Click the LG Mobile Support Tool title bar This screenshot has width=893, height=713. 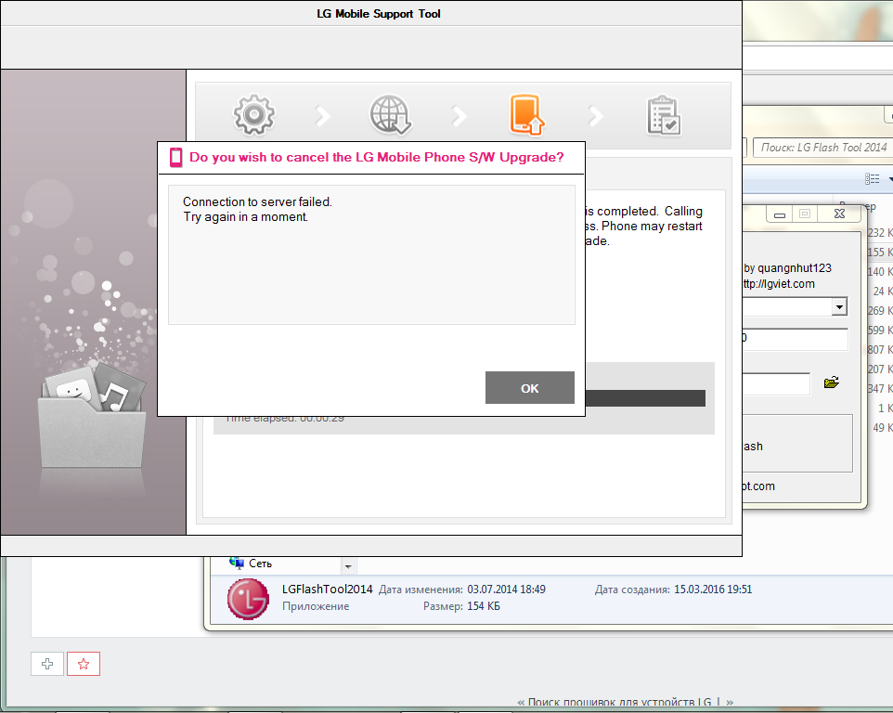coord(371,14)
